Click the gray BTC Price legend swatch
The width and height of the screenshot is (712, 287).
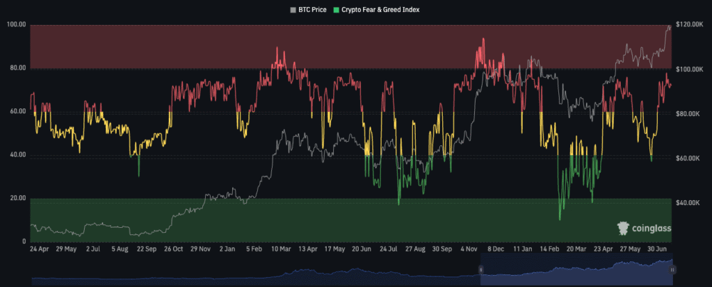click(293, 10)
